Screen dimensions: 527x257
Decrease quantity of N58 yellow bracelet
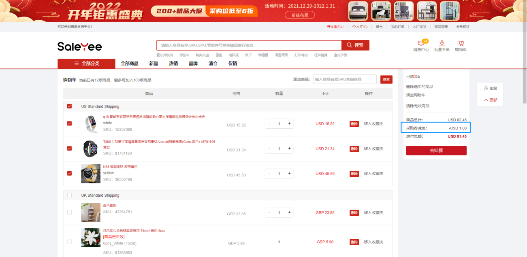coord(269,174)
